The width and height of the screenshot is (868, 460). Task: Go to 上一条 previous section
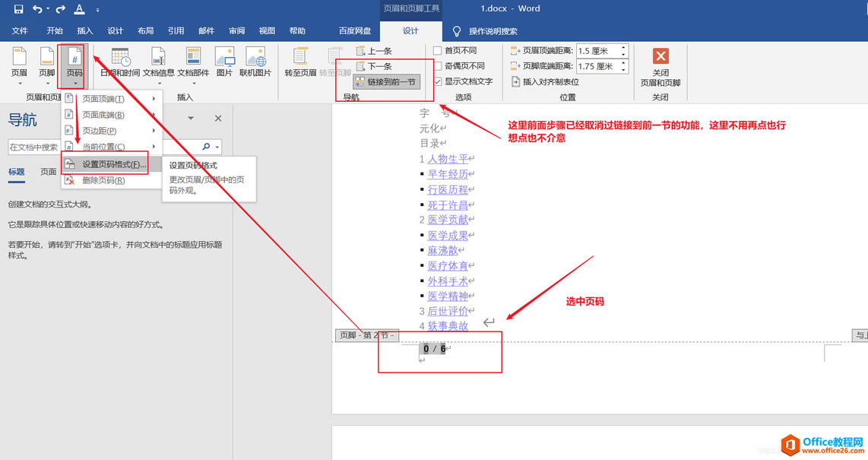point(374,51)
